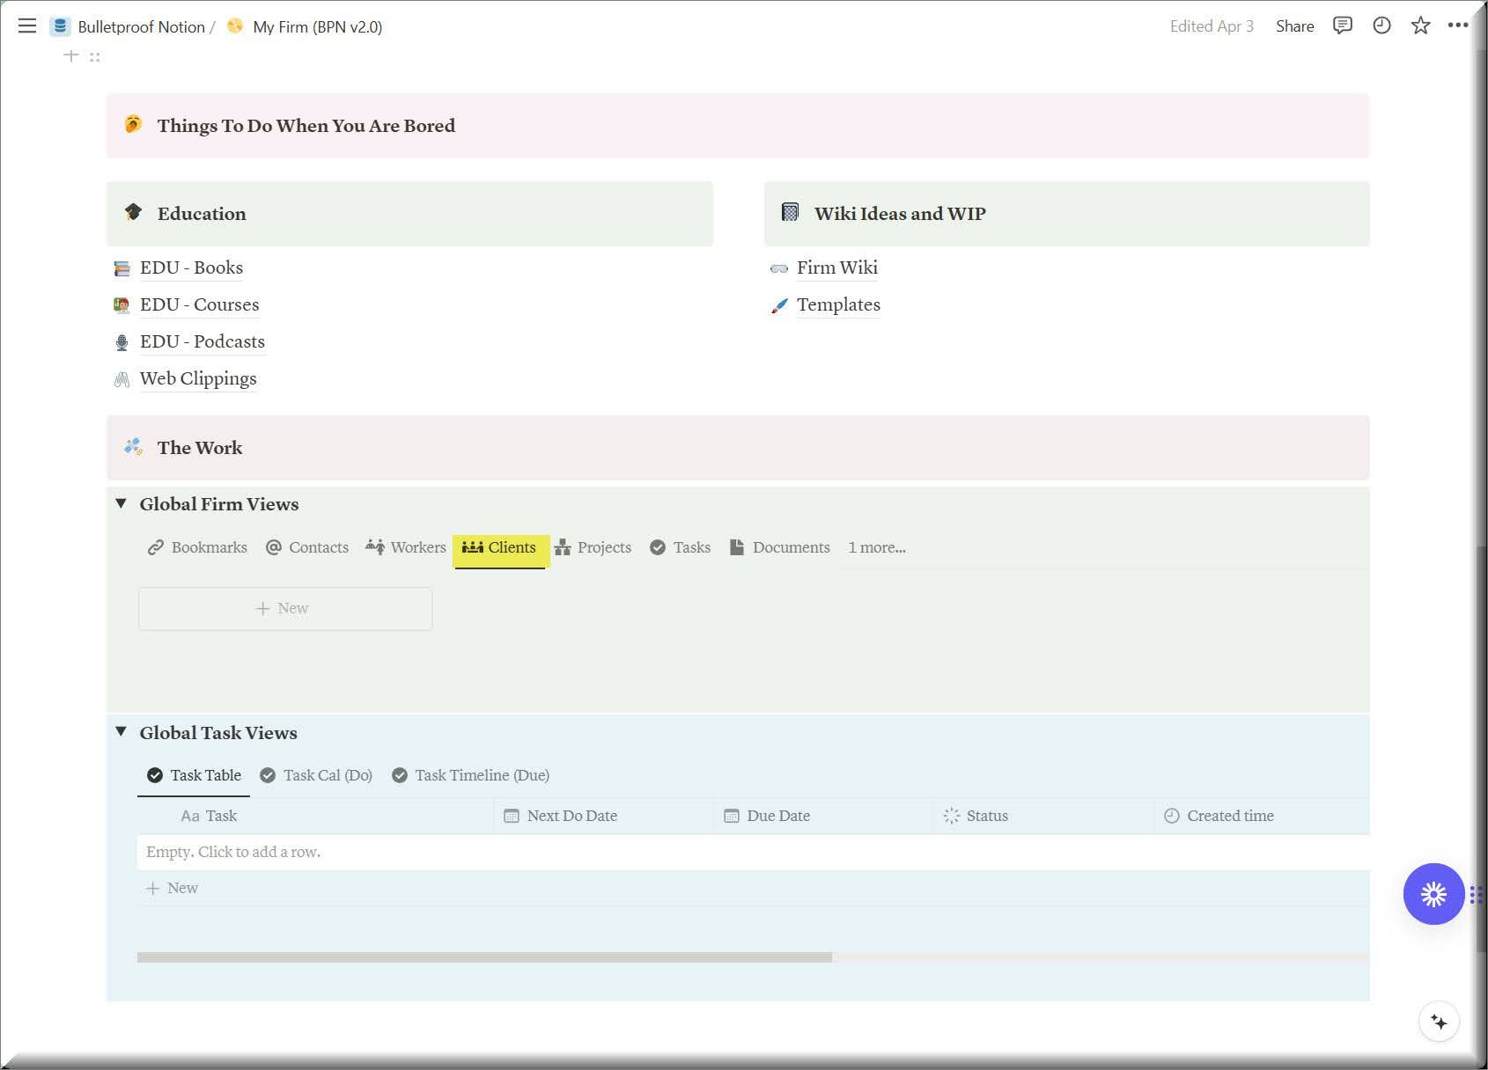Click the My Firm (BPN v2.0) breadcrumb title
Image resolution: width=1488 pixels, height=1070 pixels.
(318, 27)
